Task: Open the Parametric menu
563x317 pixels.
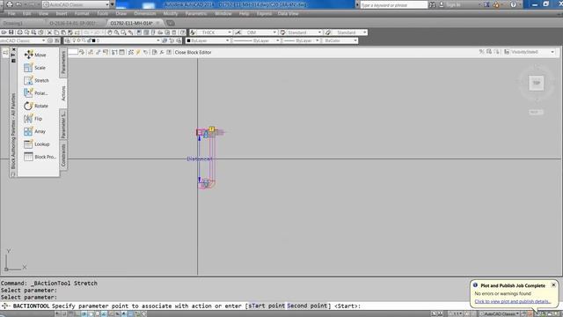Action: click(196, 14)
